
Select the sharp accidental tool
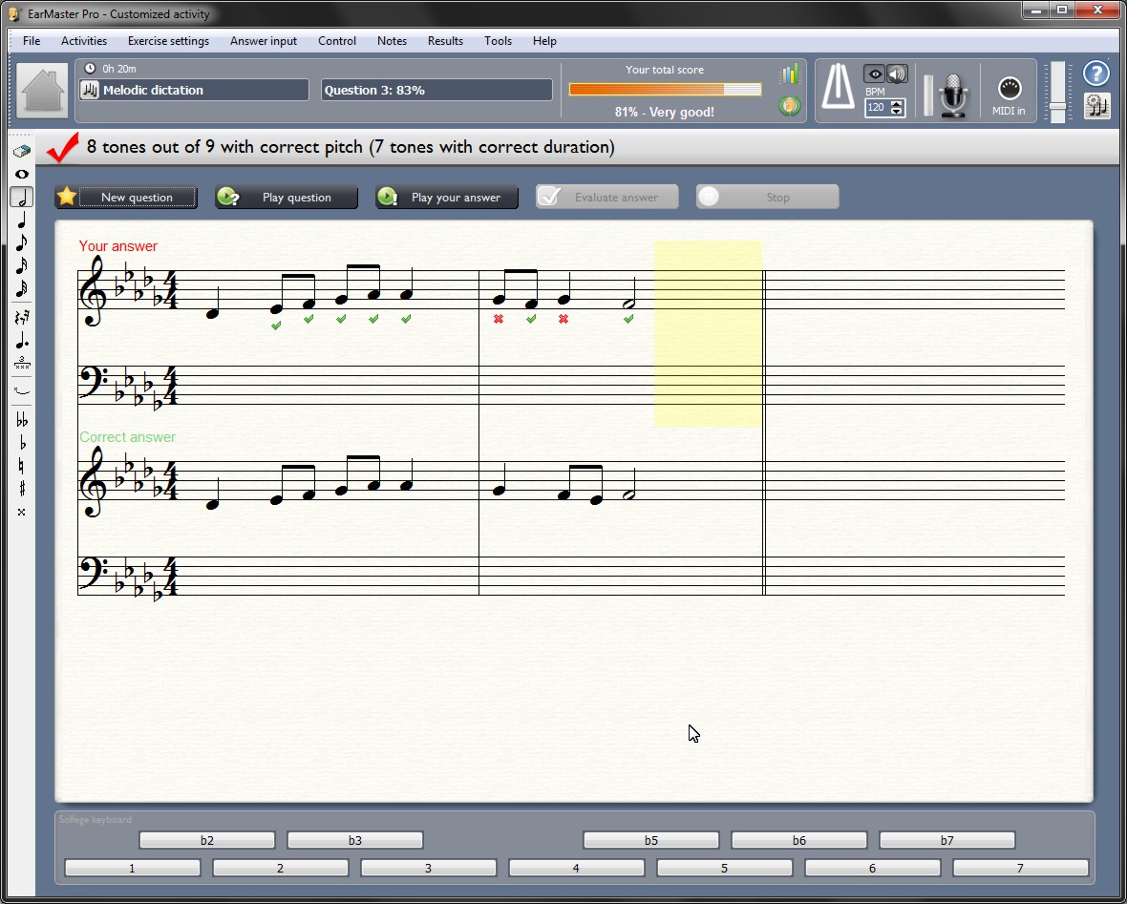21,489
